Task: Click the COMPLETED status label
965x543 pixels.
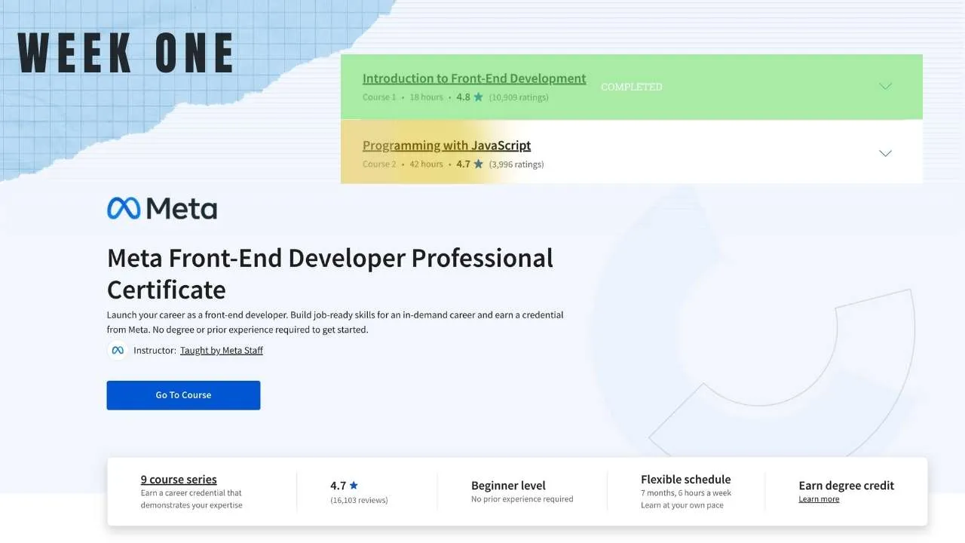Action: coord(632,87)
